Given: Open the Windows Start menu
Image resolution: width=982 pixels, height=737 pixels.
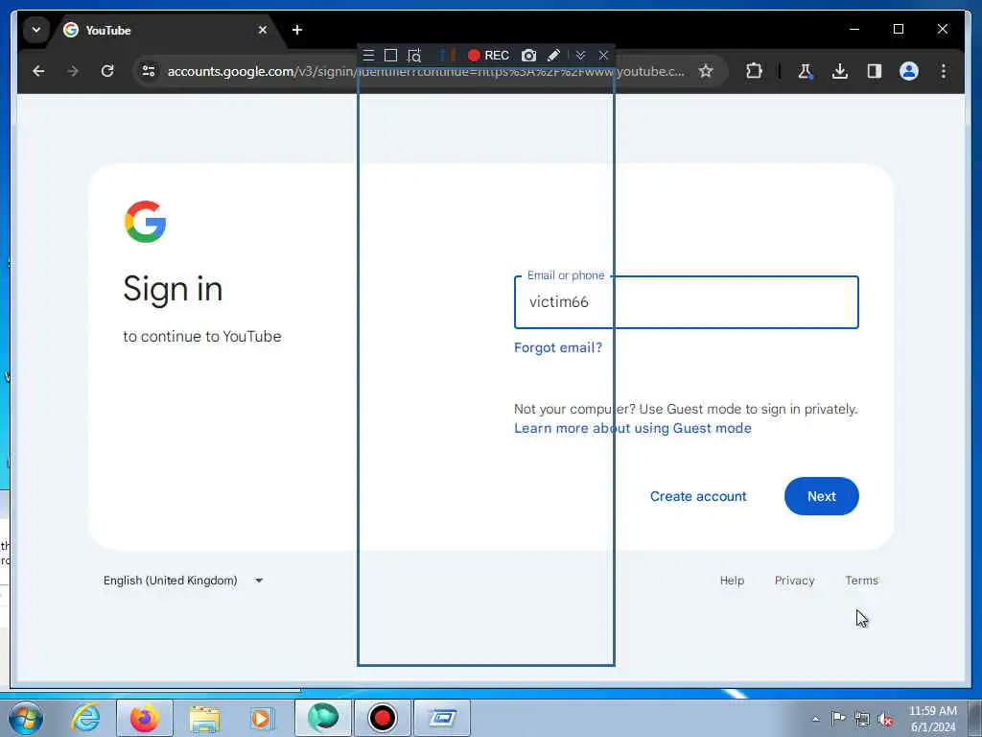Looking at the screenshot, I should point(26,718).
